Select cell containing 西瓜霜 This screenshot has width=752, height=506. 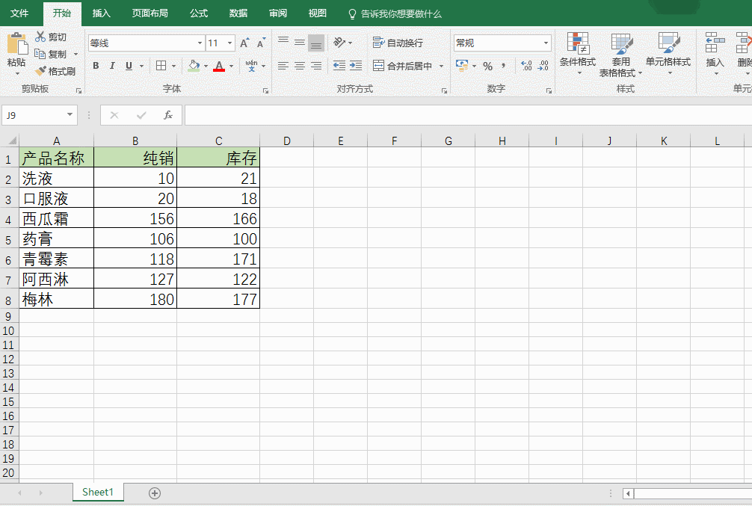coord(57,219)
